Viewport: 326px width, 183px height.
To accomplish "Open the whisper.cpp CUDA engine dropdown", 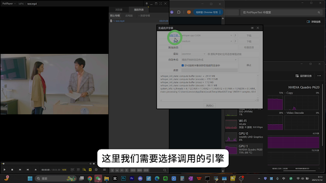I will click(207, 36).
